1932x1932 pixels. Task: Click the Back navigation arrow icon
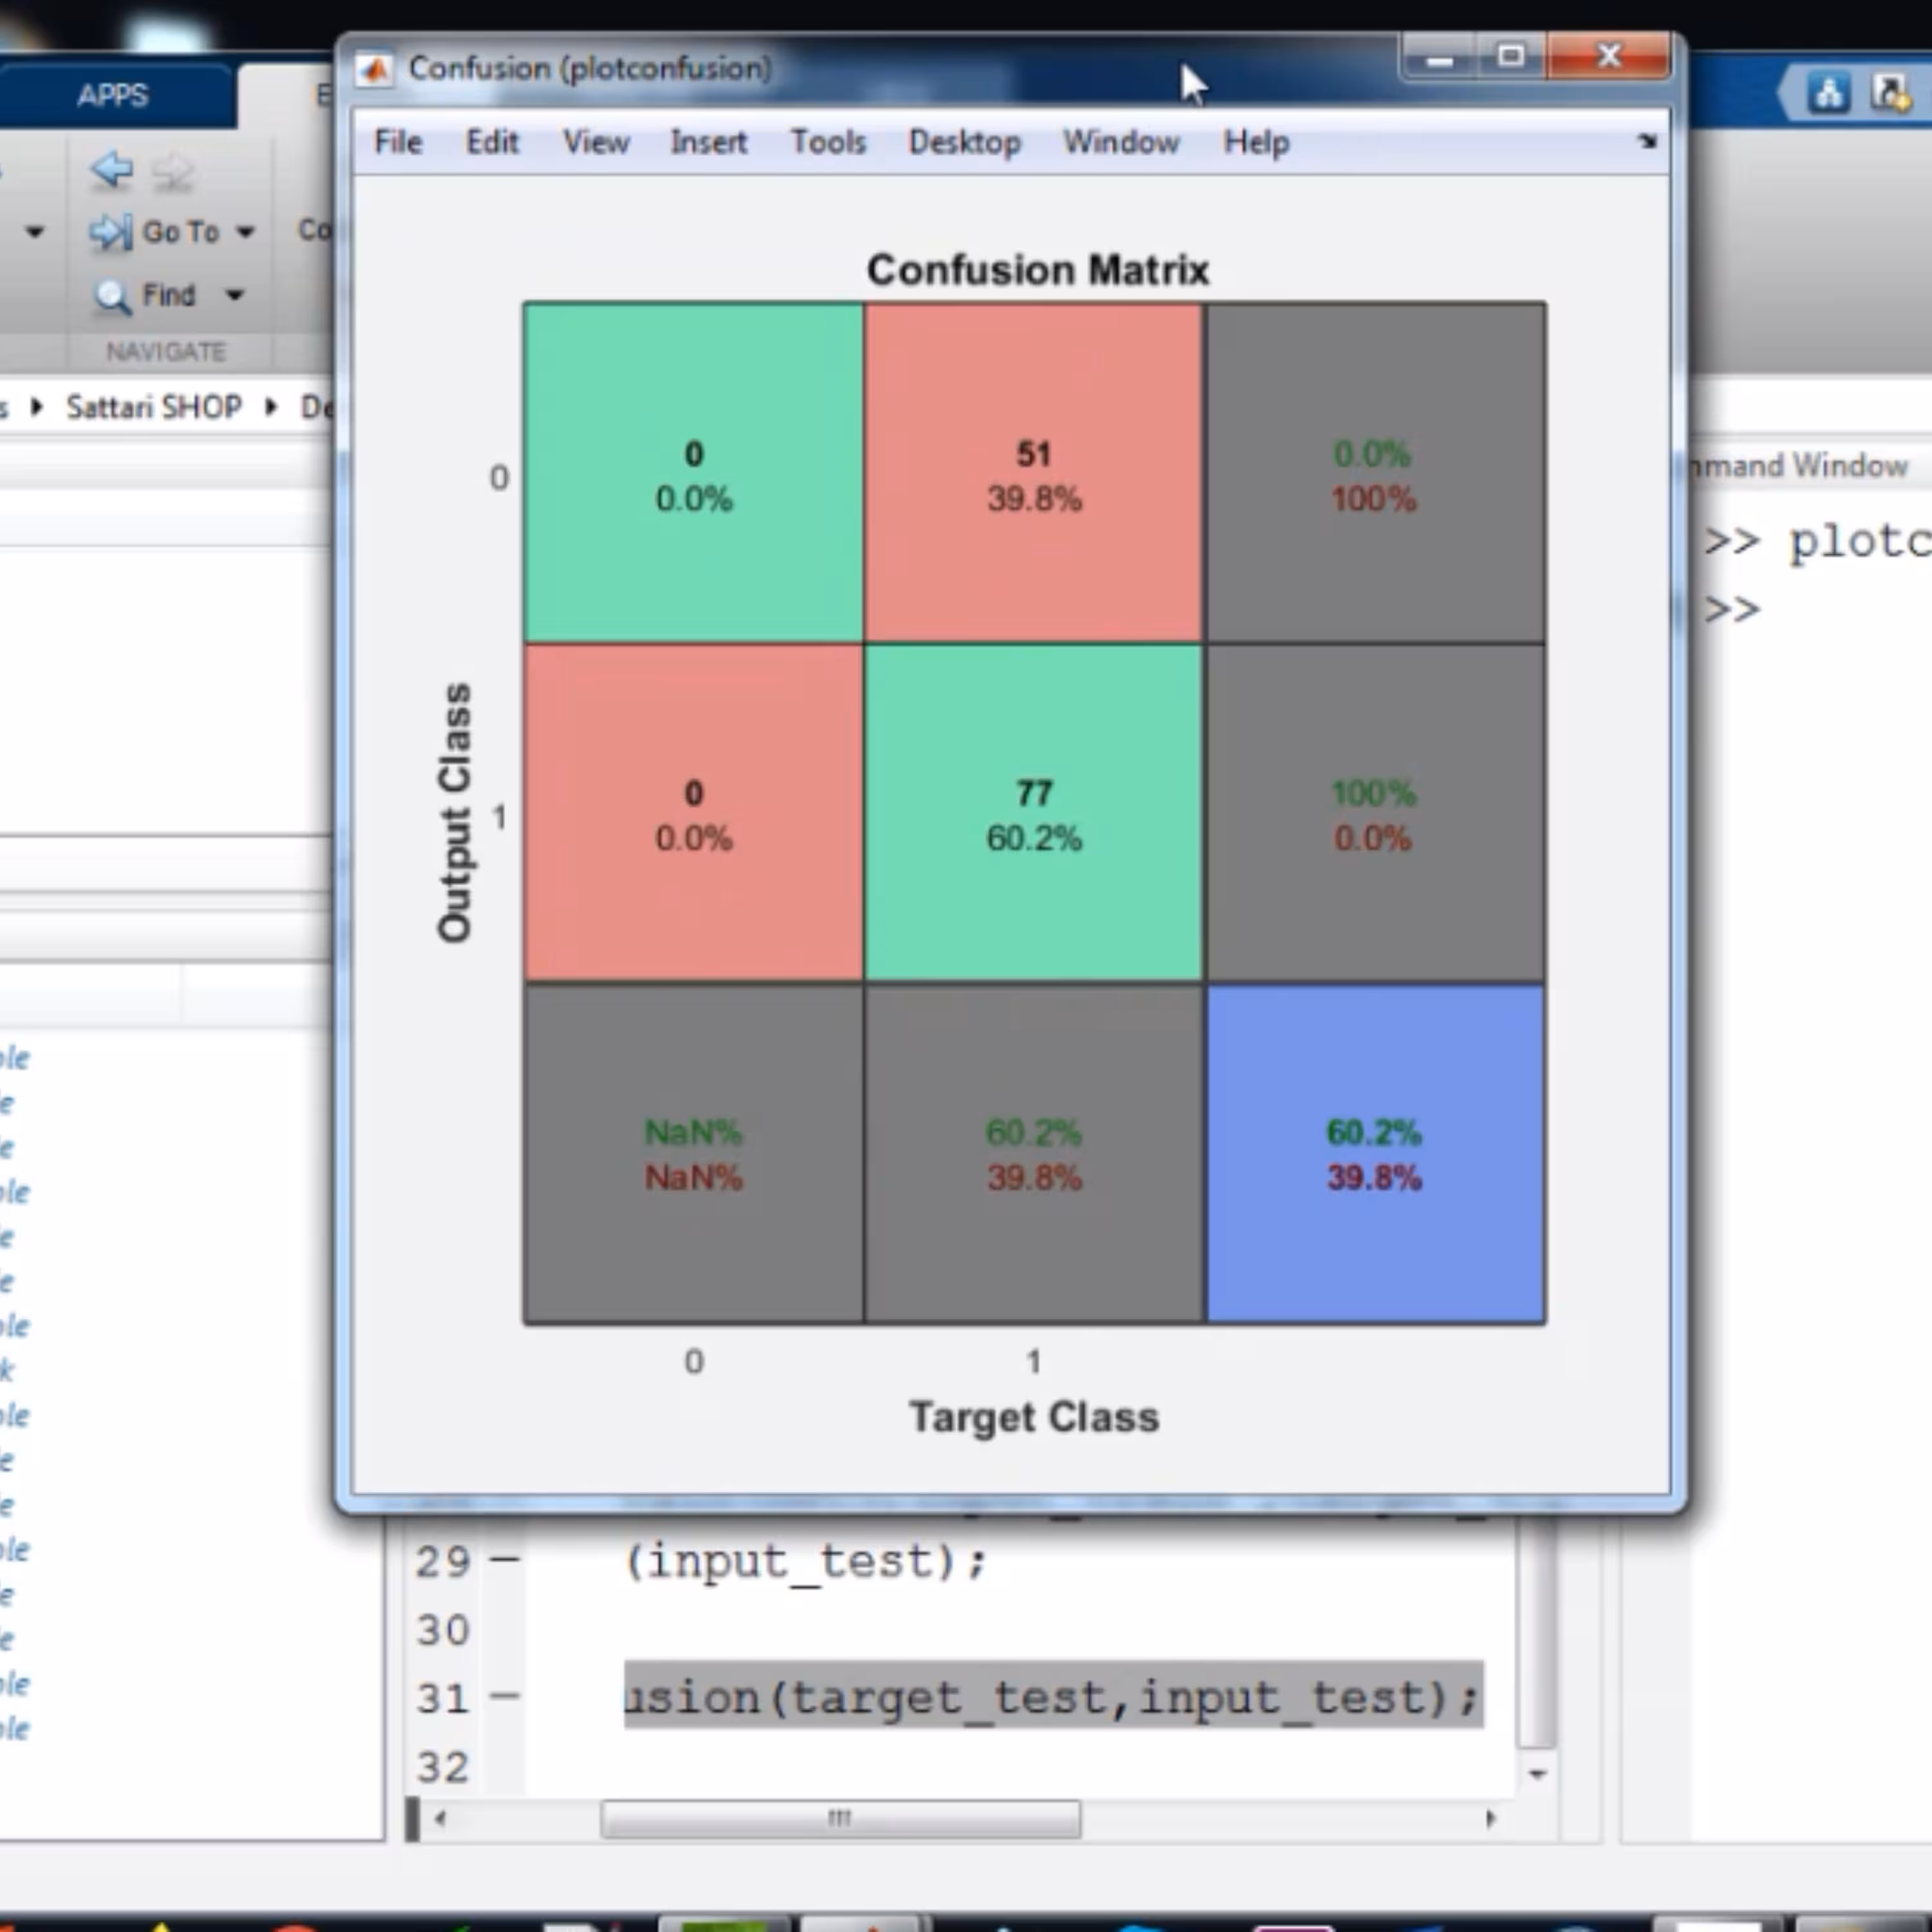point(111,169)
